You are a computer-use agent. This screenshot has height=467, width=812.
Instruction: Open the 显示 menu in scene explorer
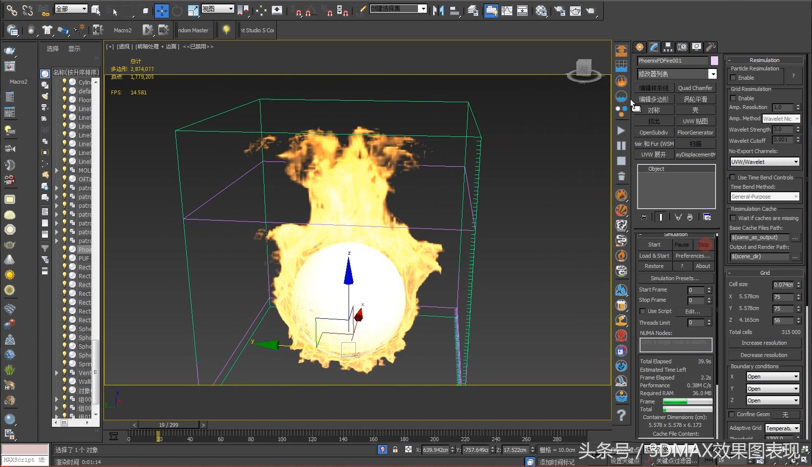74,48
